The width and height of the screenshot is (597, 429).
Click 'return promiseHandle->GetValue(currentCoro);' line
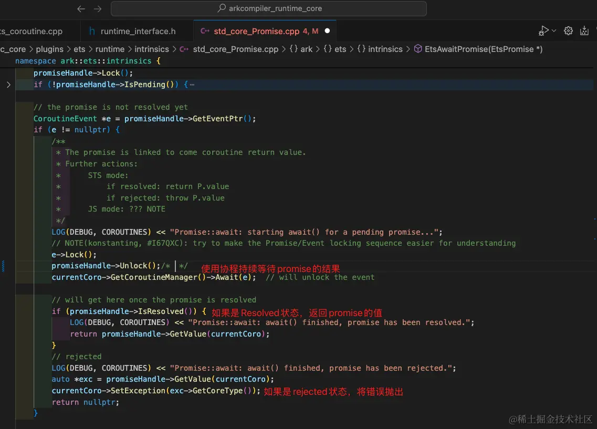[170, 334]
